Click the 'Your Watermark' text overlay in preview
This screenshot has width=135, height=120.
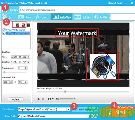(x=77, y=33)
